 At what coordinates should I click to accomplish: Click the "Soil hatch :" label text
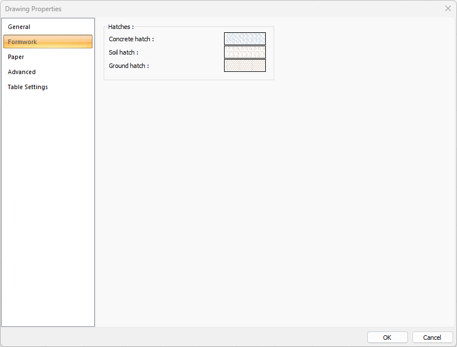click(x=123, y=52)
